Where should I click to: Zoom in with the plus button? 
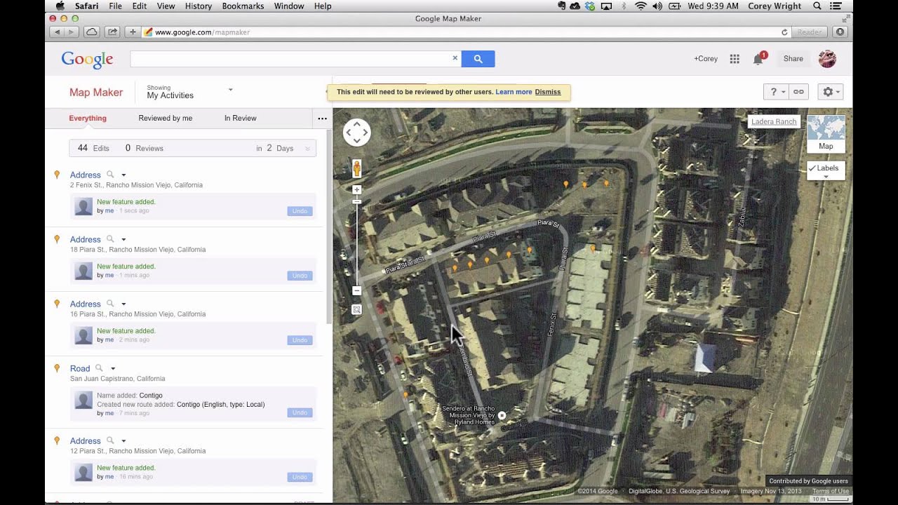(x=356, y=190)
